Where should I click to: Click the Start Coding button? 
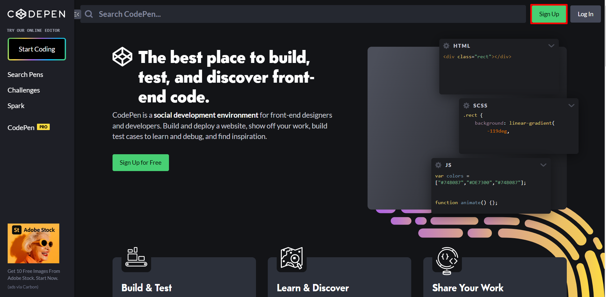(37, 49)
